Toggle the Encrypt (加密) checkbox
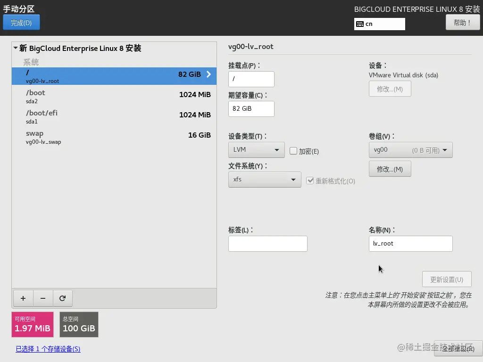 pos(293,151)
